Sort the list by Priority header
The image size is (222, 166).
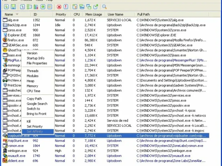[x=61, y=14]
